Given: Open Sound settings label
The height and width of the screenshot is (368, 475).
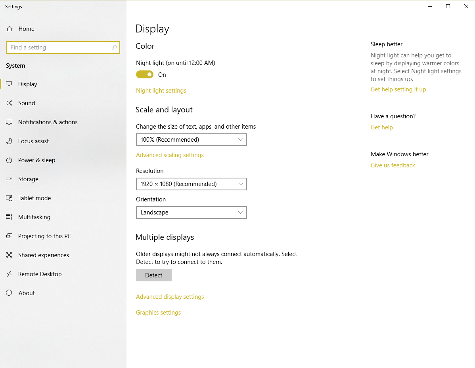Looking at the screenshot, I should click(27, 103).
